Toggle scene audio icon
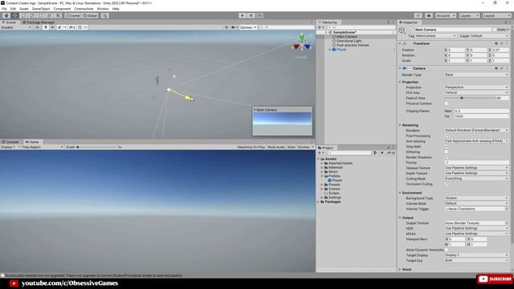This screenshot has height=289, width=514. pos(52,27)
